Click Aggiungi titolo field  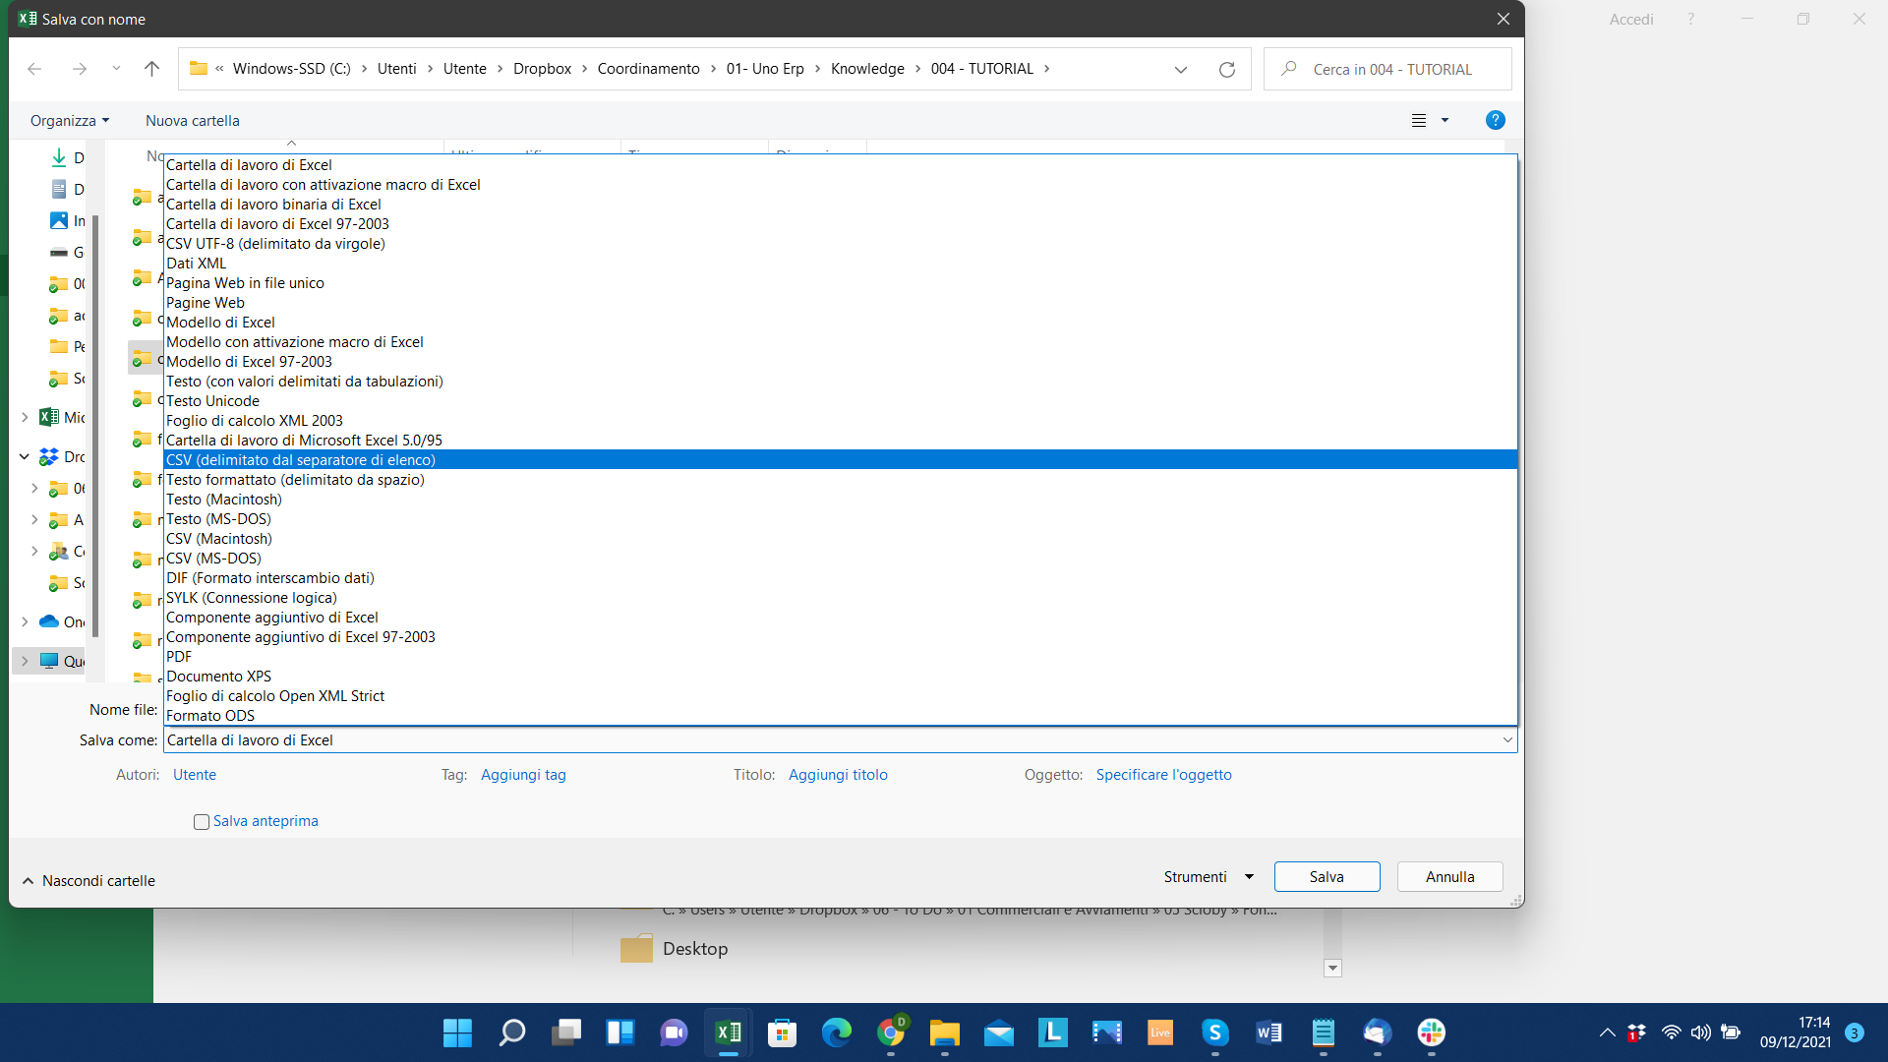tap(838, 775)
